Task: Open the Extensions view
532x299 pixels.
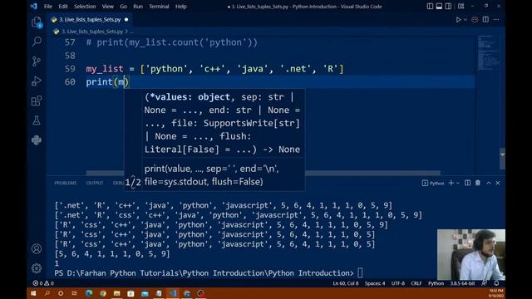Action: (37, 100)
